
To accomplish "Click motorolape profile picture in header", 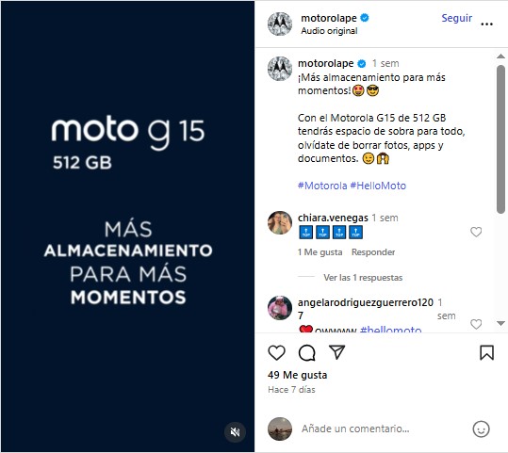I will tap(280, 24).
